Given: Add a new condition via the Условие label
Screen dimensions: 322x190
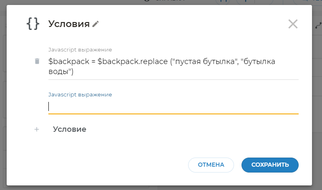Looking at the screenshot, I should (x=70, y=129).
